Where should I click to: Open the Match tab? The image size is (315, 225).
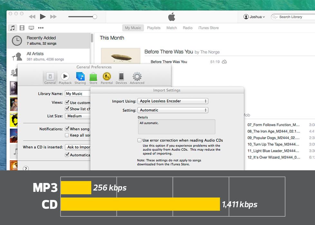[172, 28]
